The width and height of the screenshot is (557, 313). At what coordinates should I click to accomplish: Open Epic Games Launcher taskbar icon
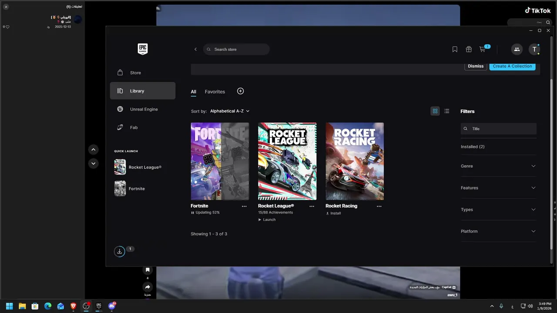(x=99, y=306)
